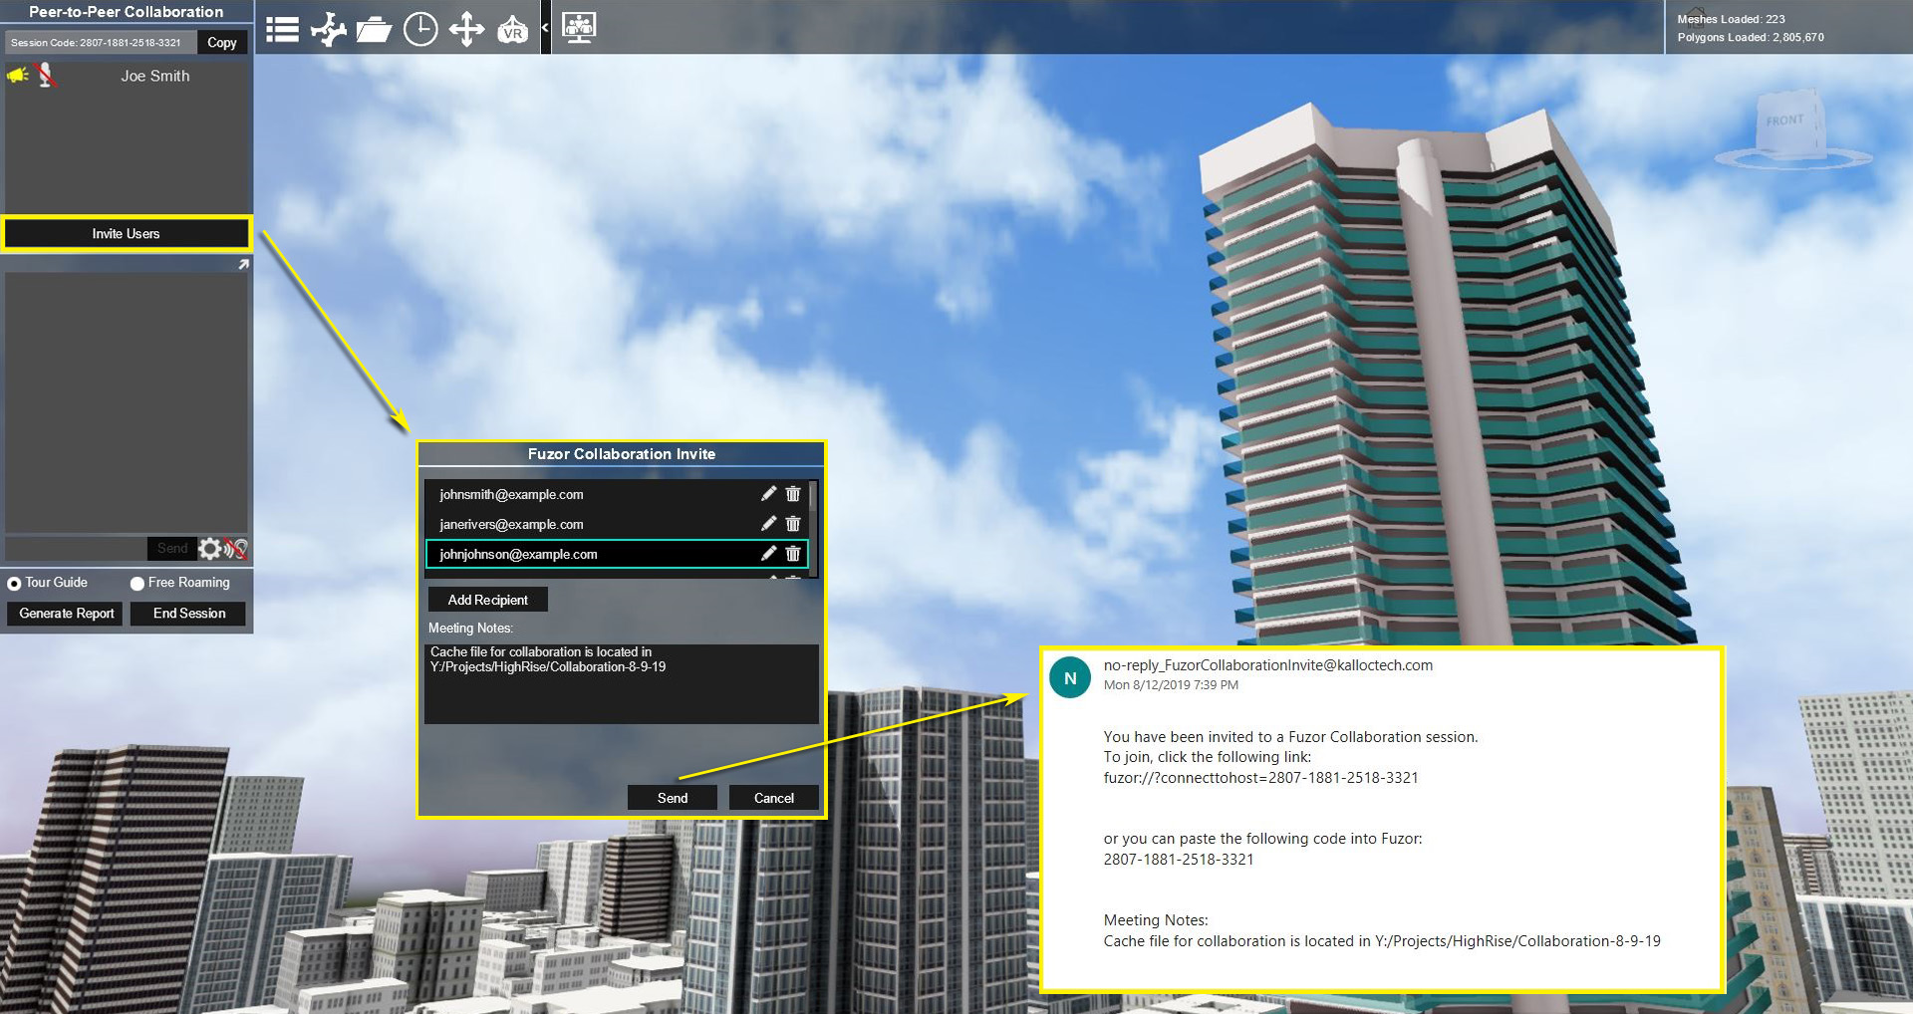Cancel the collaboration invite dialog

[774, 798]
